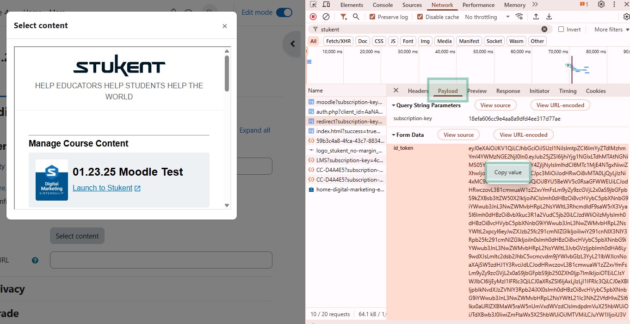Open the course drawer with the chevron button
Image resolution: width=630 pixels, height=324 pixels.
[292, 44]
